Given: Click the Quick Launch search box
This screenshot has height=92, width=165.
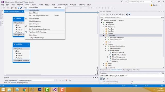Looking at the screenshot, I should (x=140, y=2).
